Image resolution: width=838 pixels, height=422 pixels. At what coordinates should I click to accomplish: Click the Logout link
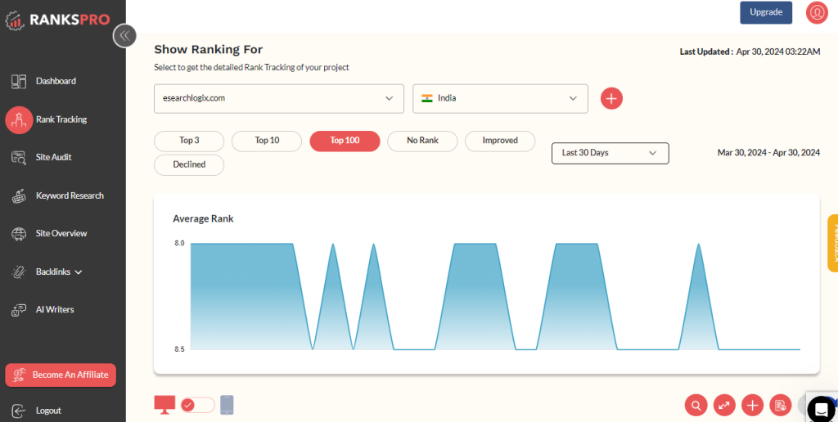coord(48,411)
